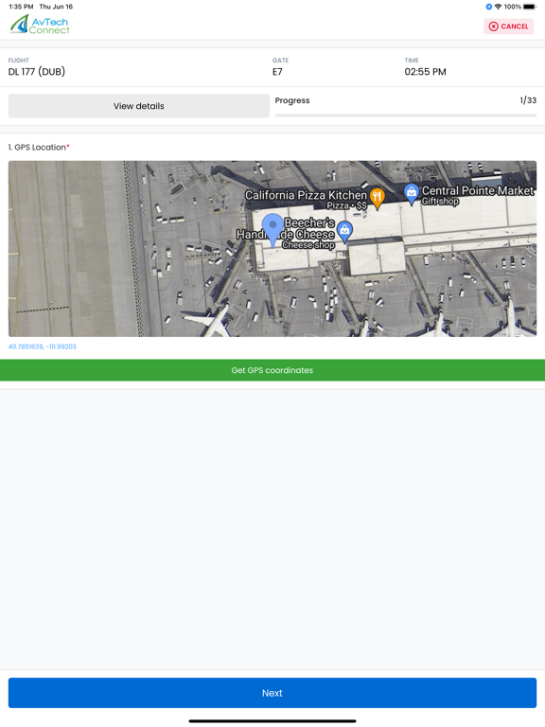Viewport: 545px width, 727px height.
Task: Click the location services status icon
Action: click(488, 7)
